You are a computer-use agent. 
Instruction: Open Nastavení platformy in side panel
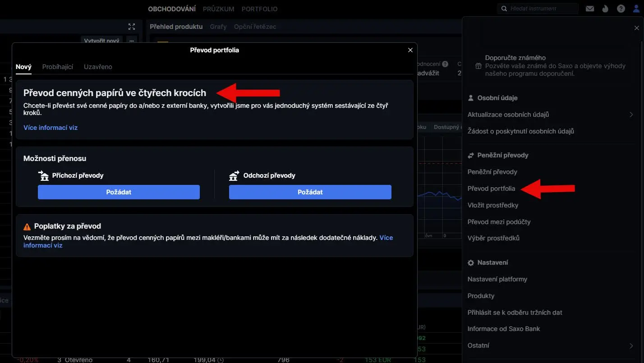(x=497, y=279)
